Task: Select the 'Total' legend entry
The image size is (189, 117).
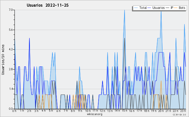Action: click(143, 8)
